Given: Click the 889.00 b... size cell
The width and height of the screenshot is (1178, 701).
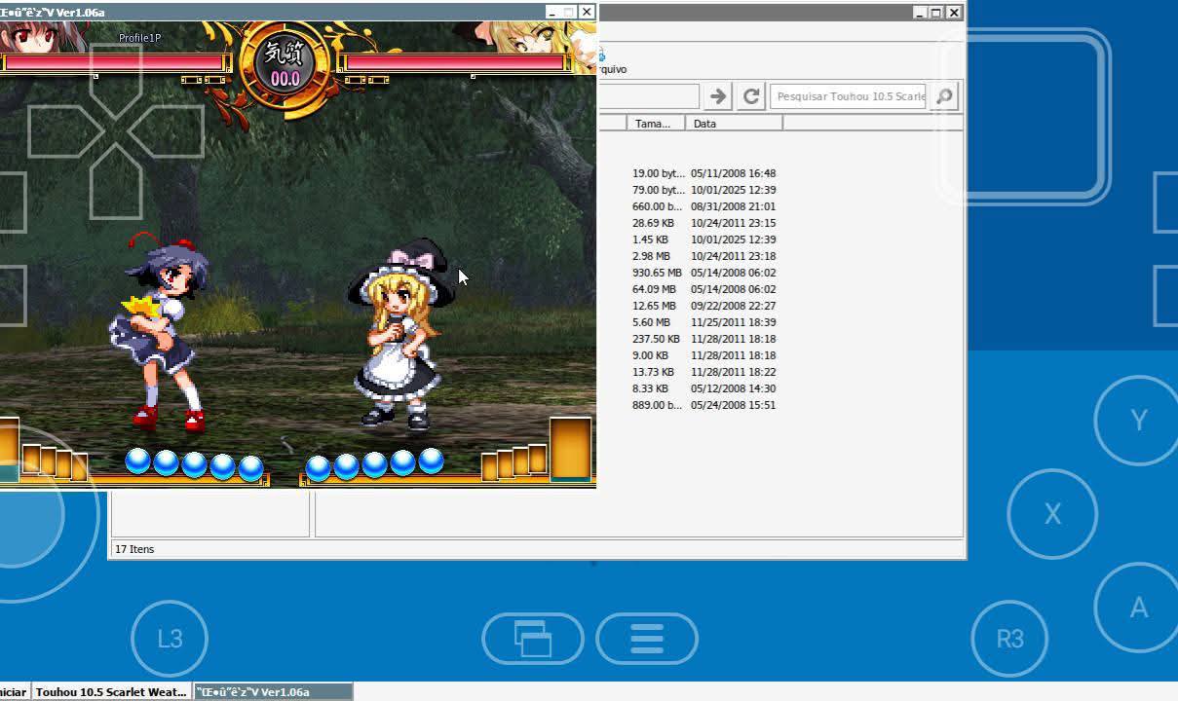Looking at the screenshot, I should tap(657, 405).
